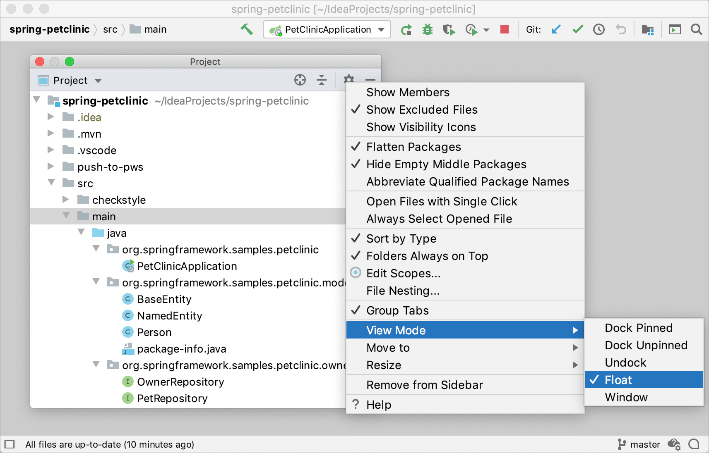The height and width of the screenshot is (453, 709).
Task: Collapse the src folder
Action: [51, 182]
